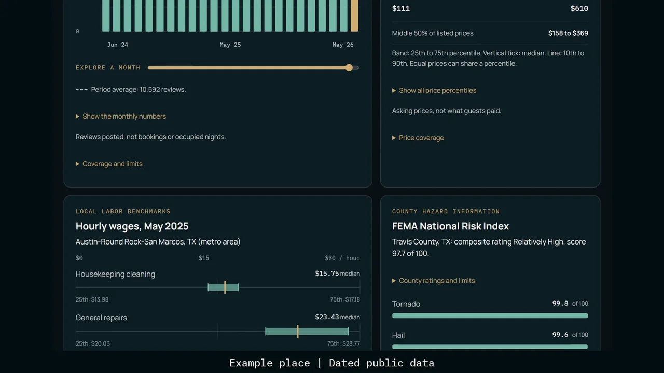Viewport: 664px width, 373px height.
Task: Click the General repairs wage range band
Action: 307,332
